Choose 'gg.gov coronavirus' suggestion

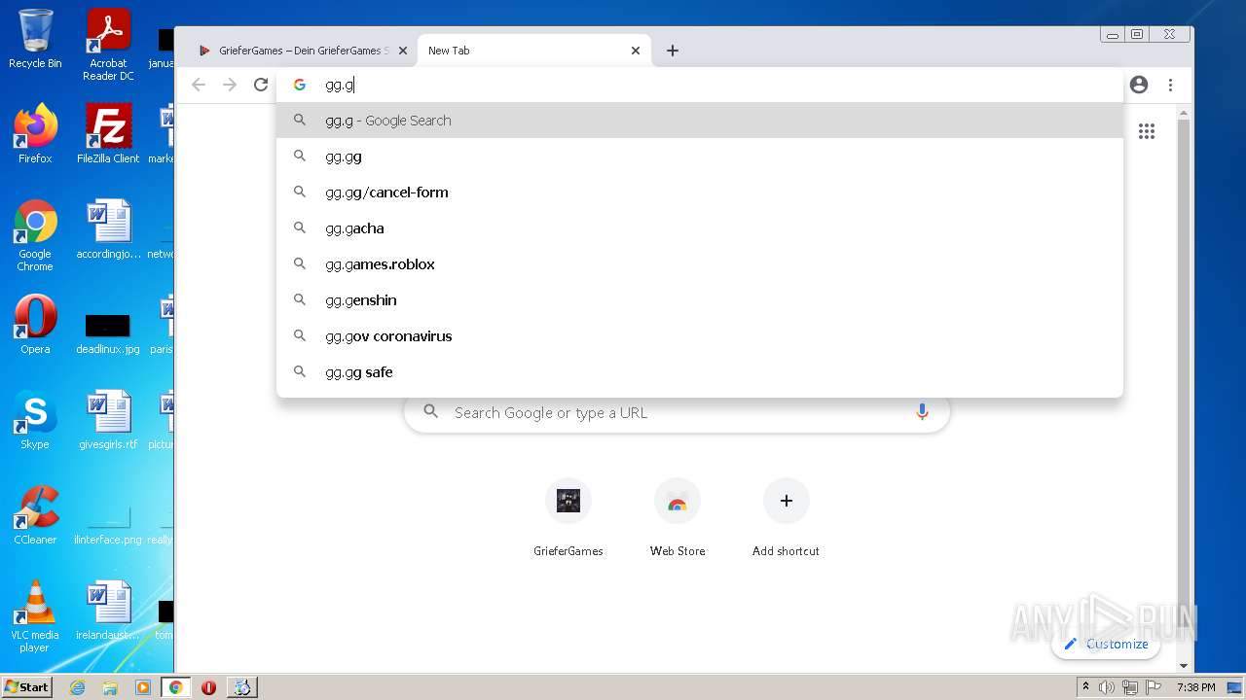(x=700, y=336)
